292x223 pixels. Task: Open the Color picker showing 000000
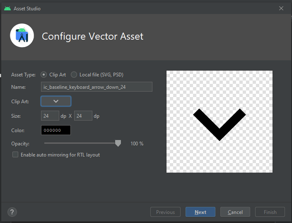click(x=56, y=130)
